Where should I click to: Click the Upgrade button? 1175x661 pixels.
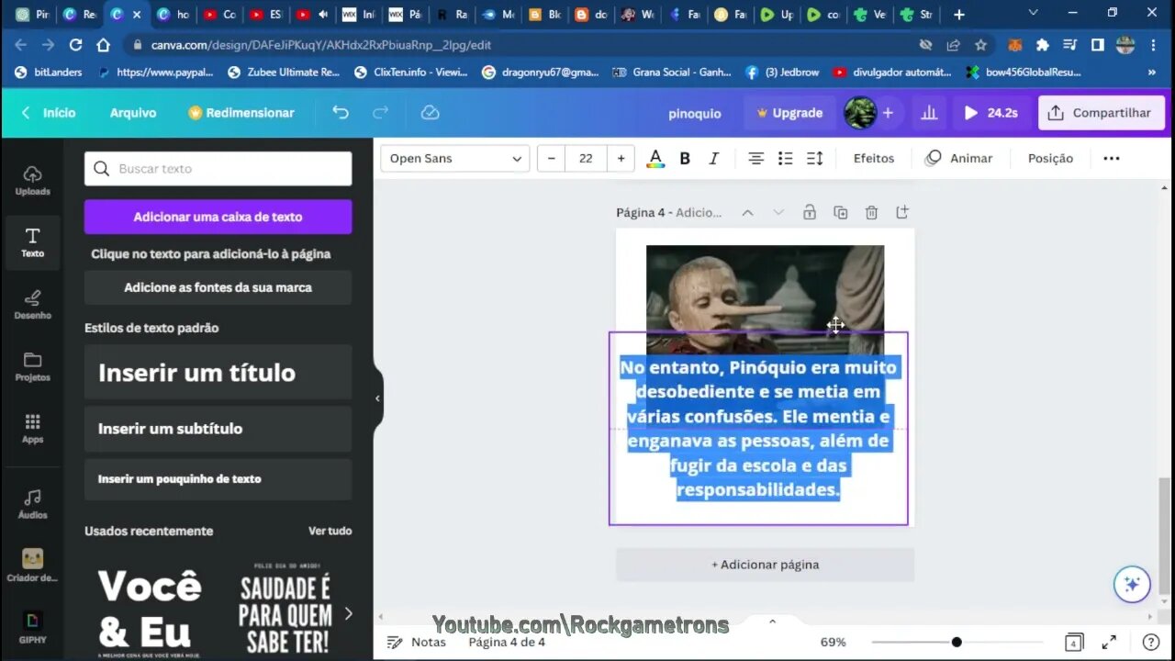point(789,113)
